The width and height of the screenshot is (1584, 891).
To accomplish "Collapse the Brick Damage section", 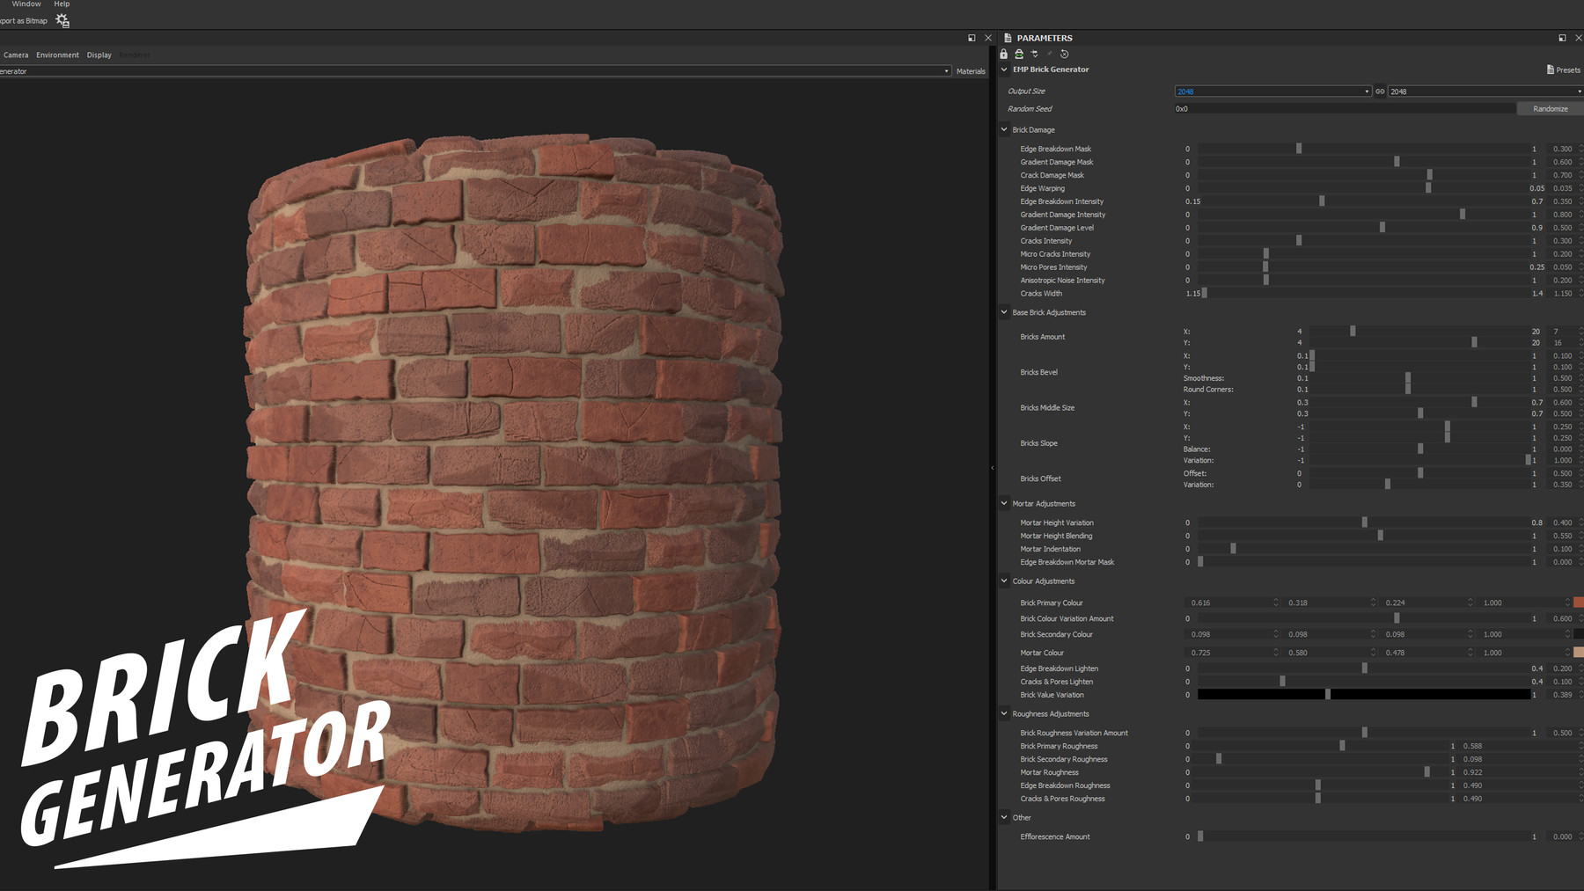I will 1003,129.
